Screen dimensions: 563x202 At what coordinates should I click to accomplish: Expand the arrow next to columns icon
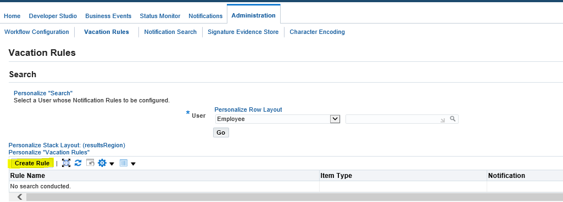coord(133,164)
